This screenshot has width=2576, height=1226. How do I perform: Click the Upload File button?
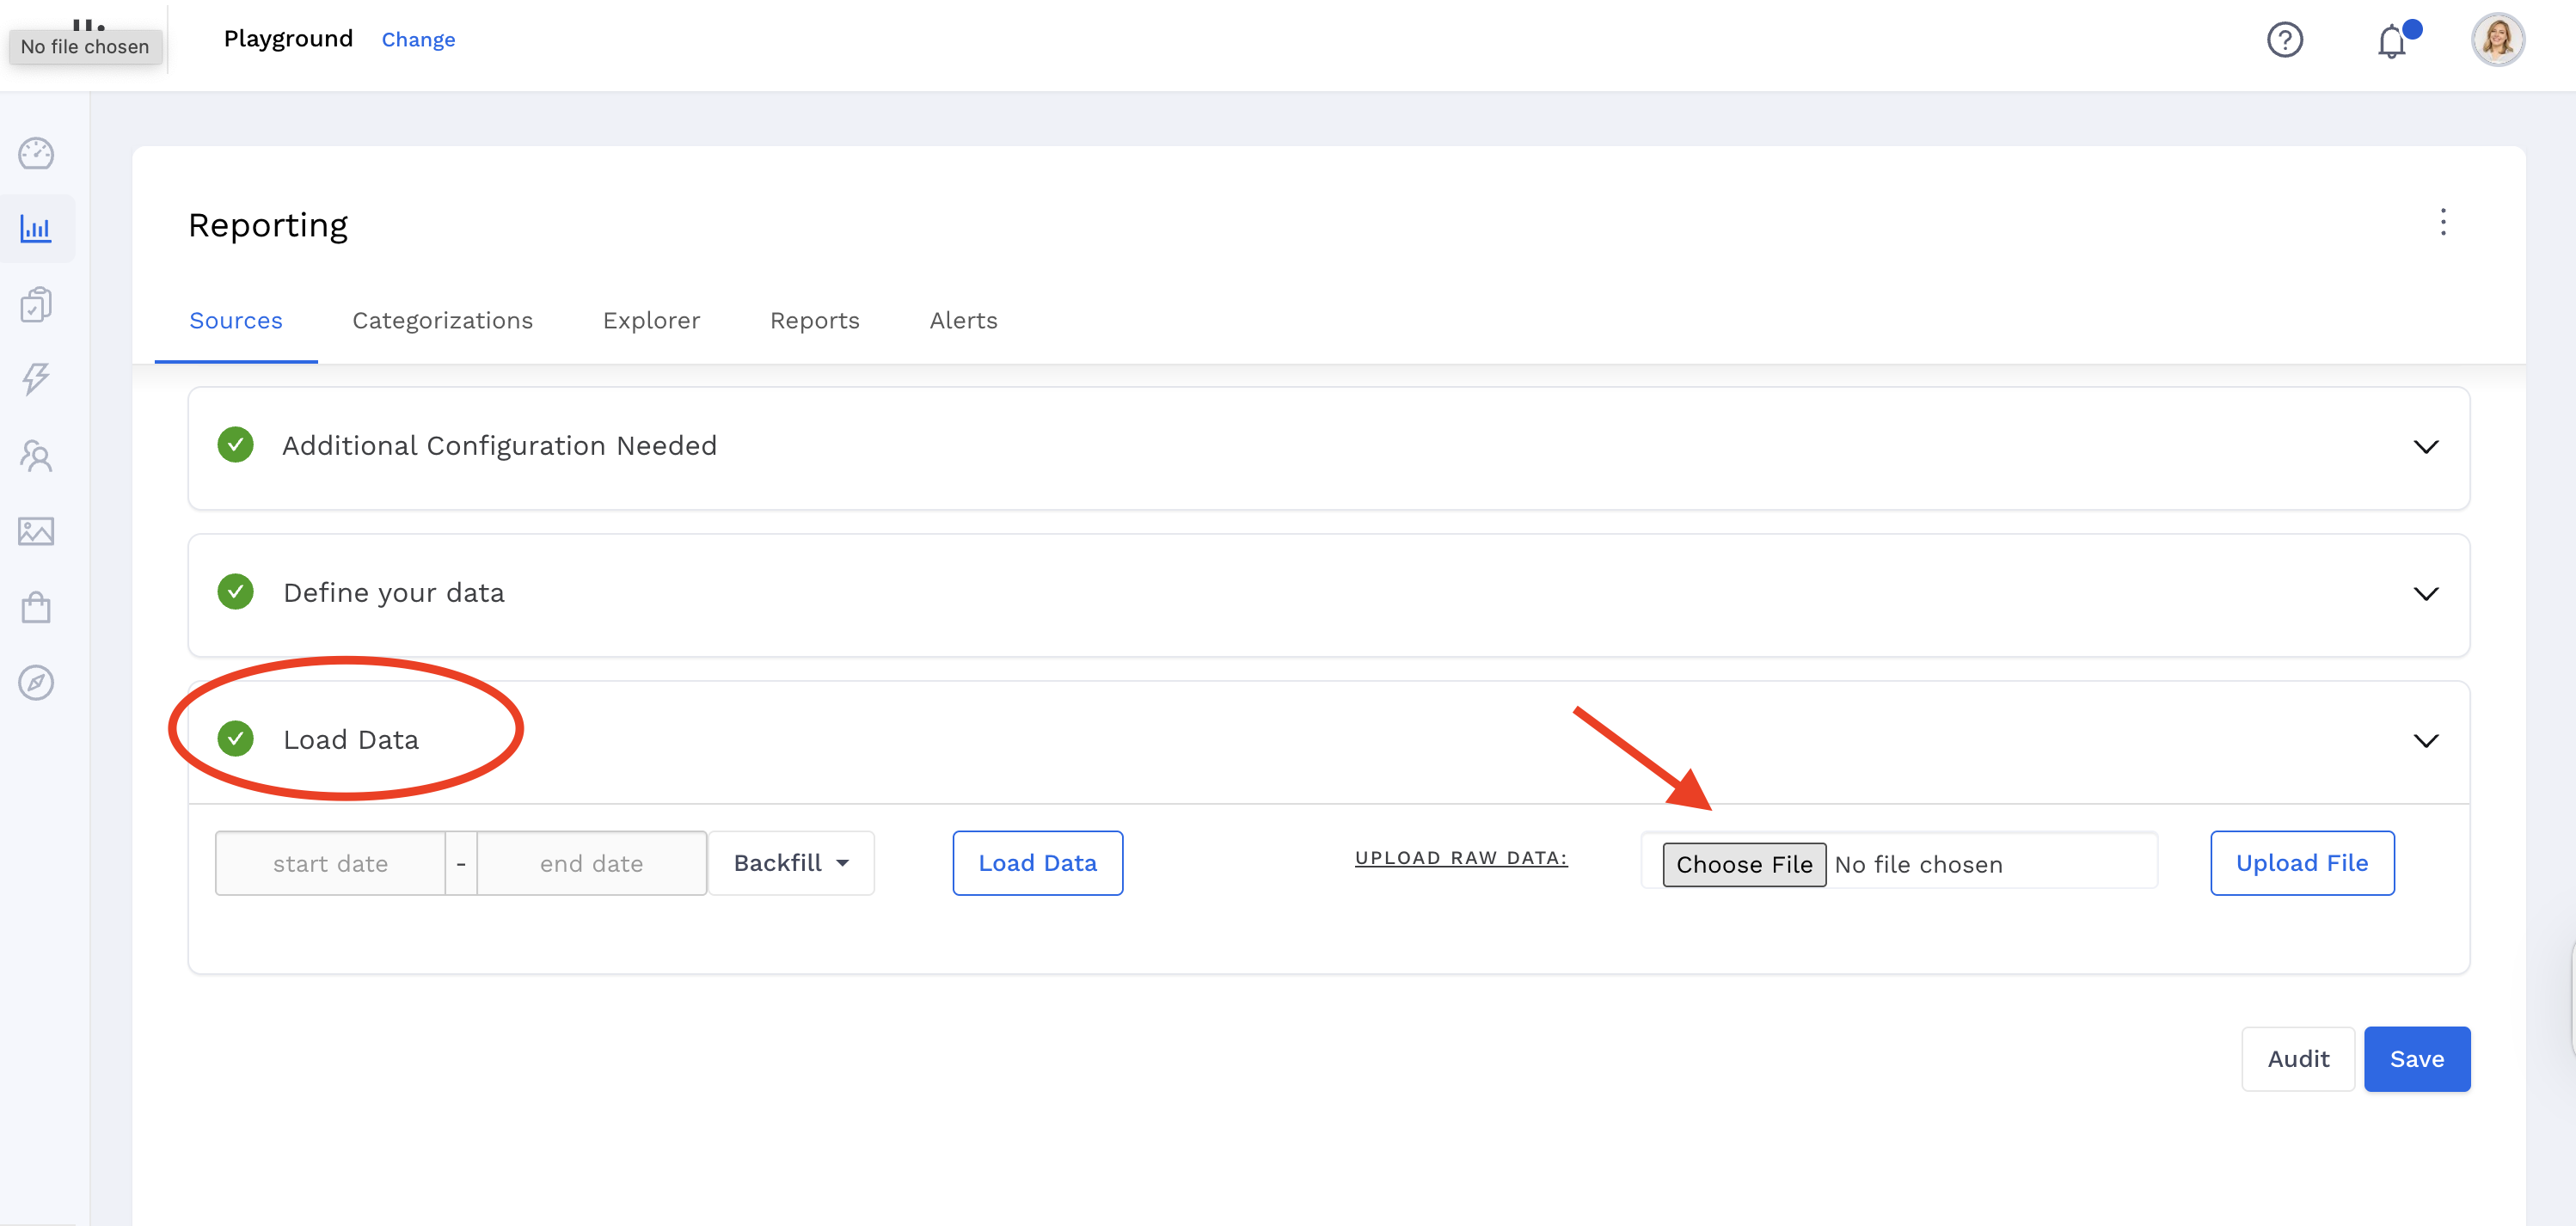pos(2301,863)
